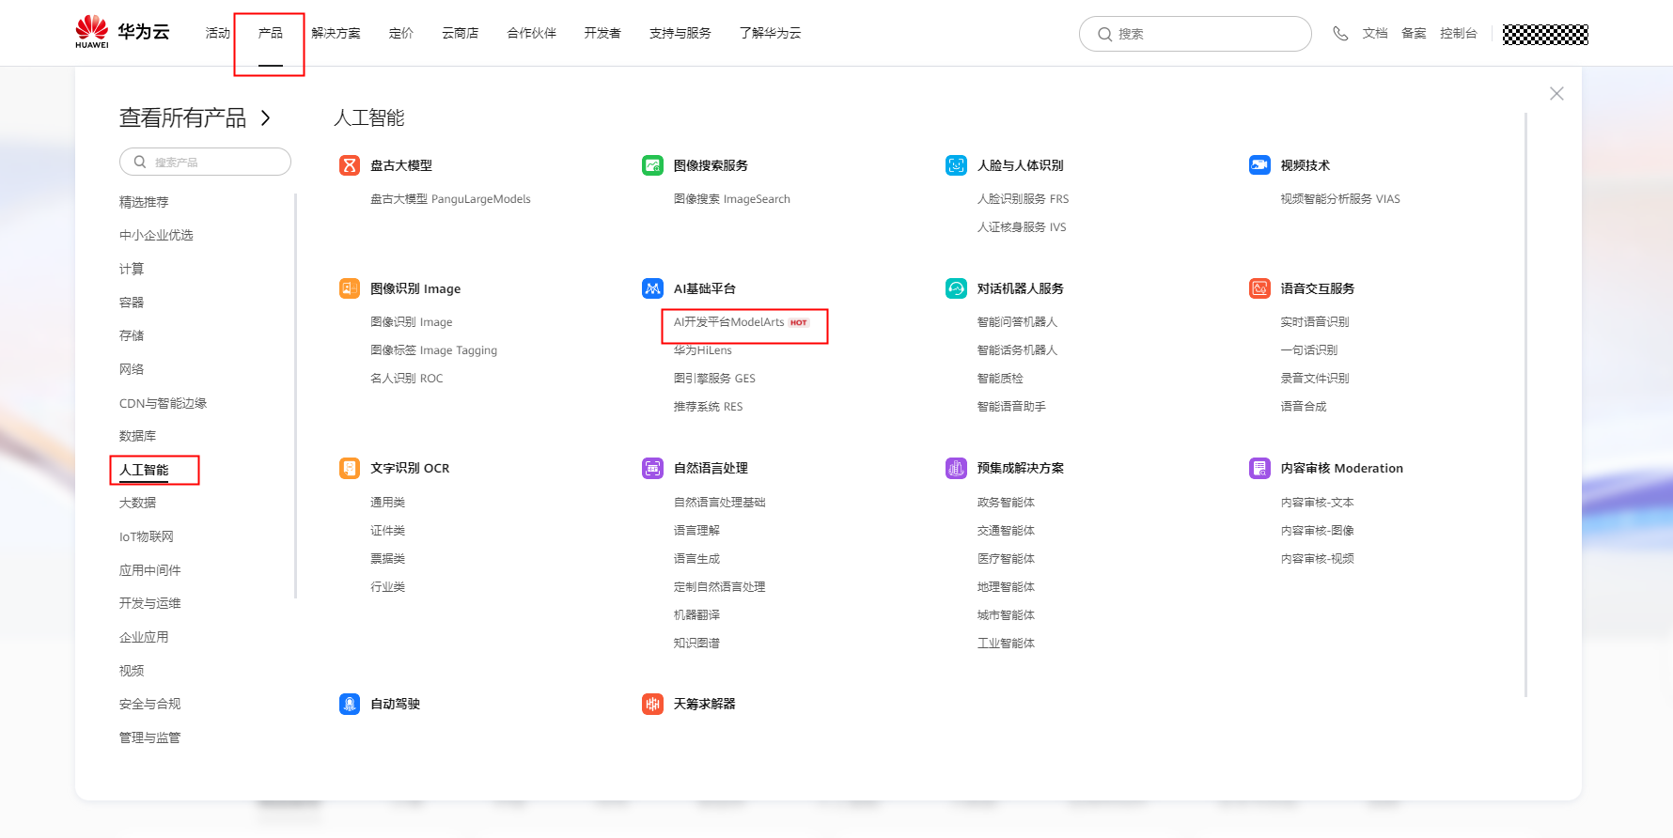Open 机器翻译 link
This screenshot has width=1673, height=838.
click(x=696, y=615)
